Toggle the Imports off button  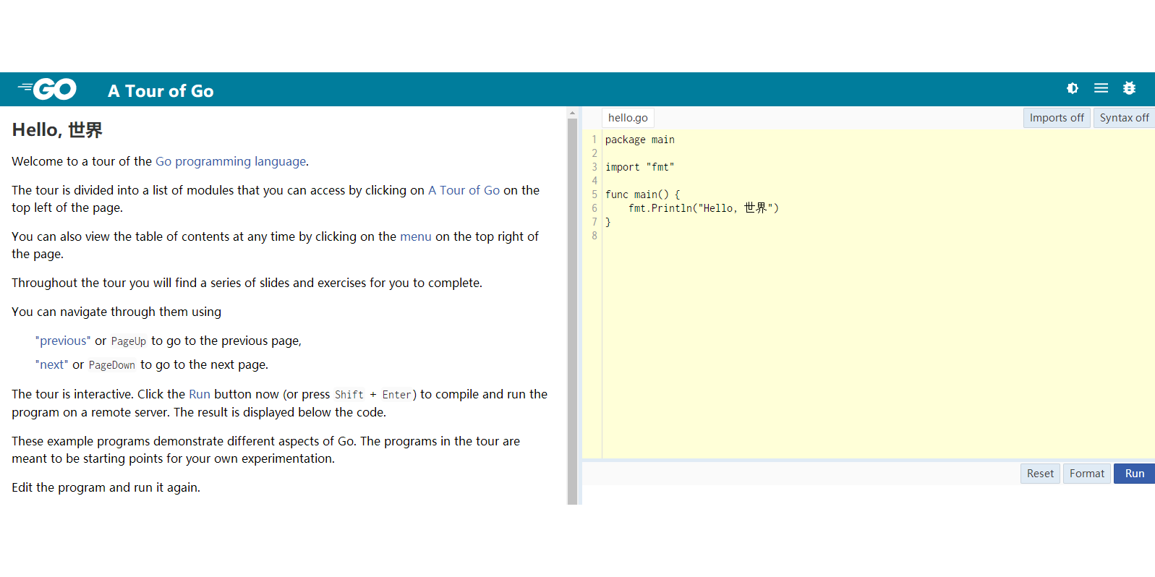pyautogui.click(x=1057, y=118)
